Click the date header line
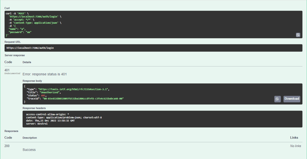This screenshot has width=307, height=159. coord(50,121)
